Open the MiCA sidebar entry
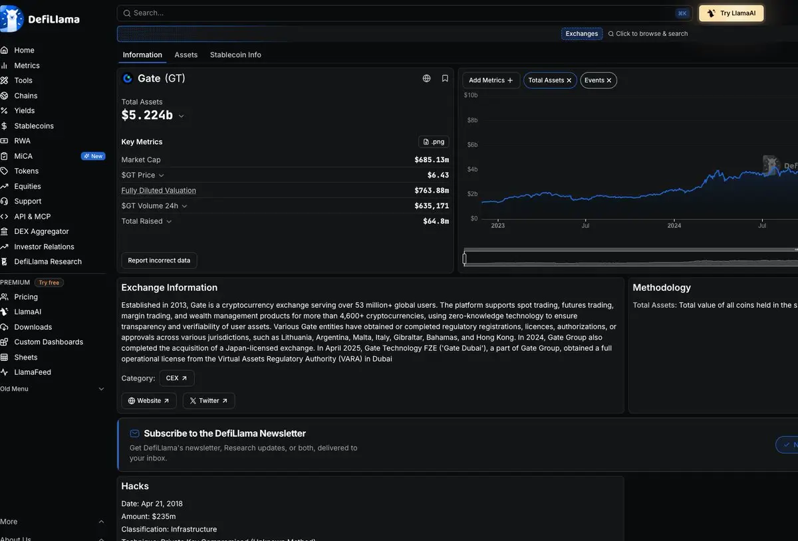Image resolution: width=798 pixels, height=541 pixels. (23, 156)
